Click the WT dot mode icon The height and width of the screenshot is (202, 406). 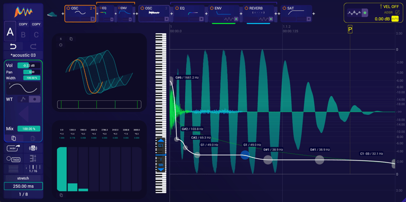click(x=35, y=99)
